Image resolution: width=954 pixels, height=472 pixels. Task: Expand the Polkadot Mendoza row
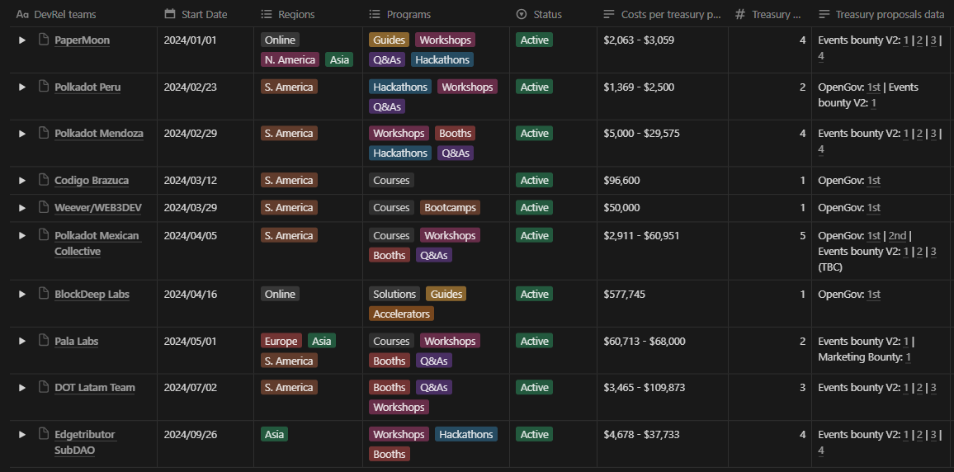(x=22, y=134)
